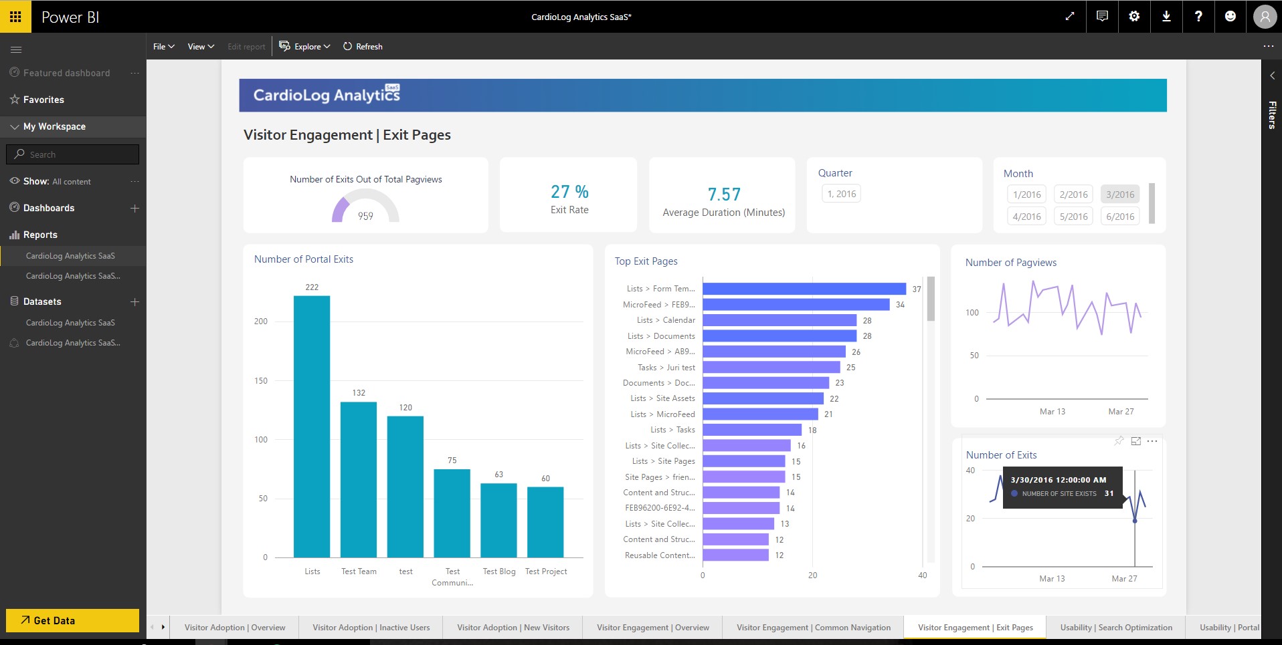This screenshot has height=645, width=1282.
Task: Switch to Visitor Engagement | Overview tab
Action: 653,628
